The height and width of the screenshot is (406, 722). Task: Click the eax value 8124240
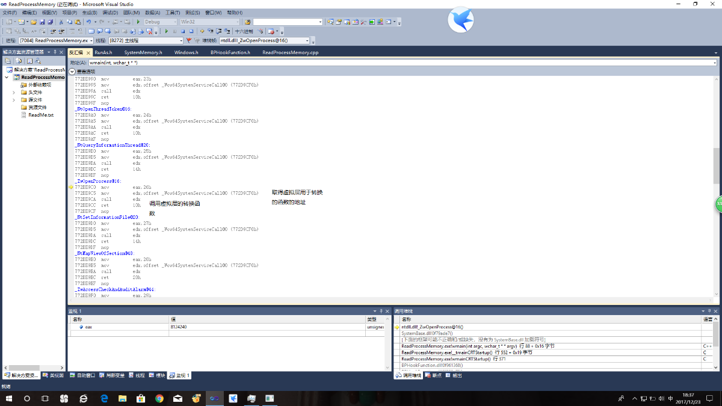tap(180, 327)
